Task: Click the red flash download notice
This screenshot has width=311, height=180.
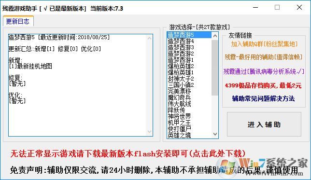Action: point(128,153)
